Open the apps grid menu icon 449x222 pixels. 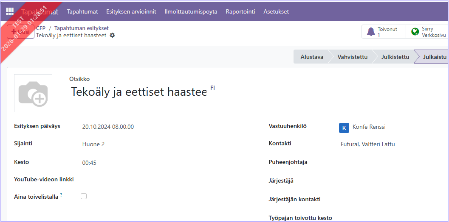(9, 11)
